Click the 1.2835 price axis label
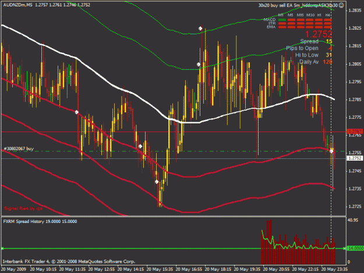The height and width of the screenshot is (273, 364). [355, 10]
